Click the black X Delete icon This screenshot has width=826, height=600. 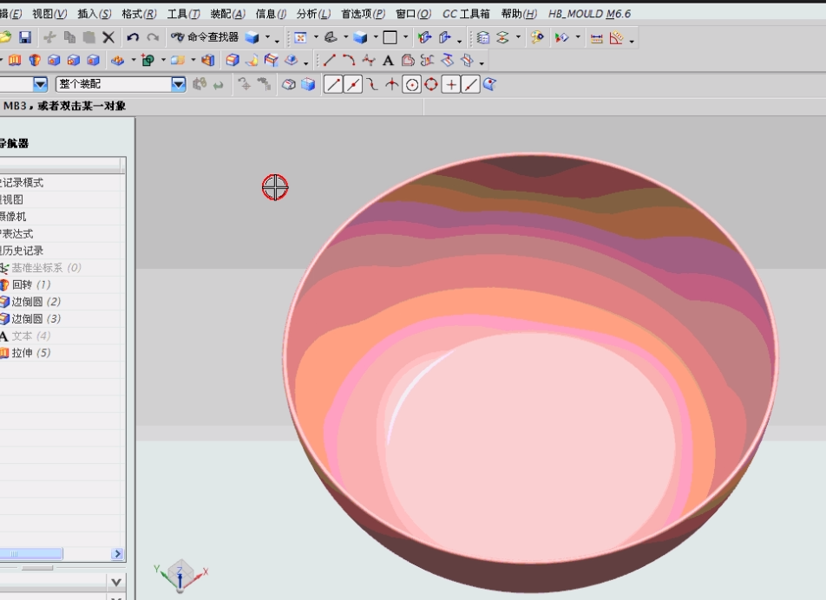(108, 37)
